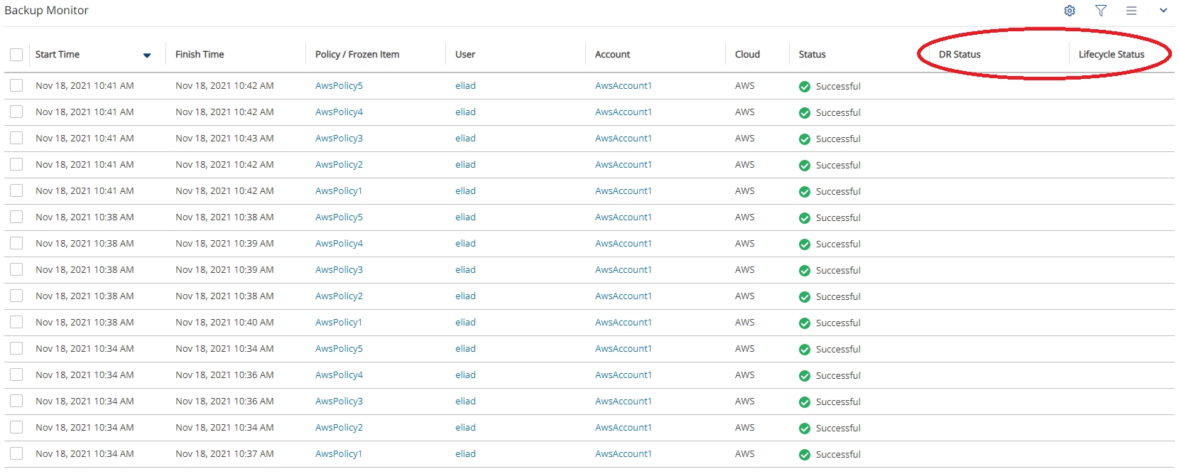Click success status icon in last row
The height and width of the screenshot is (474, 1179).
pyautogui.click(x=805, y=455)
